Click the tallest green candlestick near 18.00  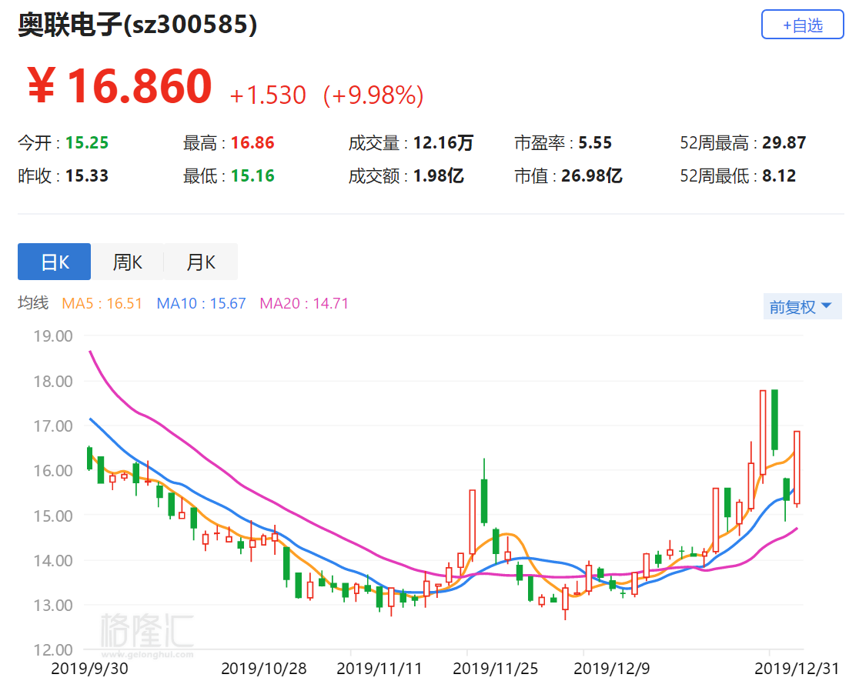[x=775, y=419]
